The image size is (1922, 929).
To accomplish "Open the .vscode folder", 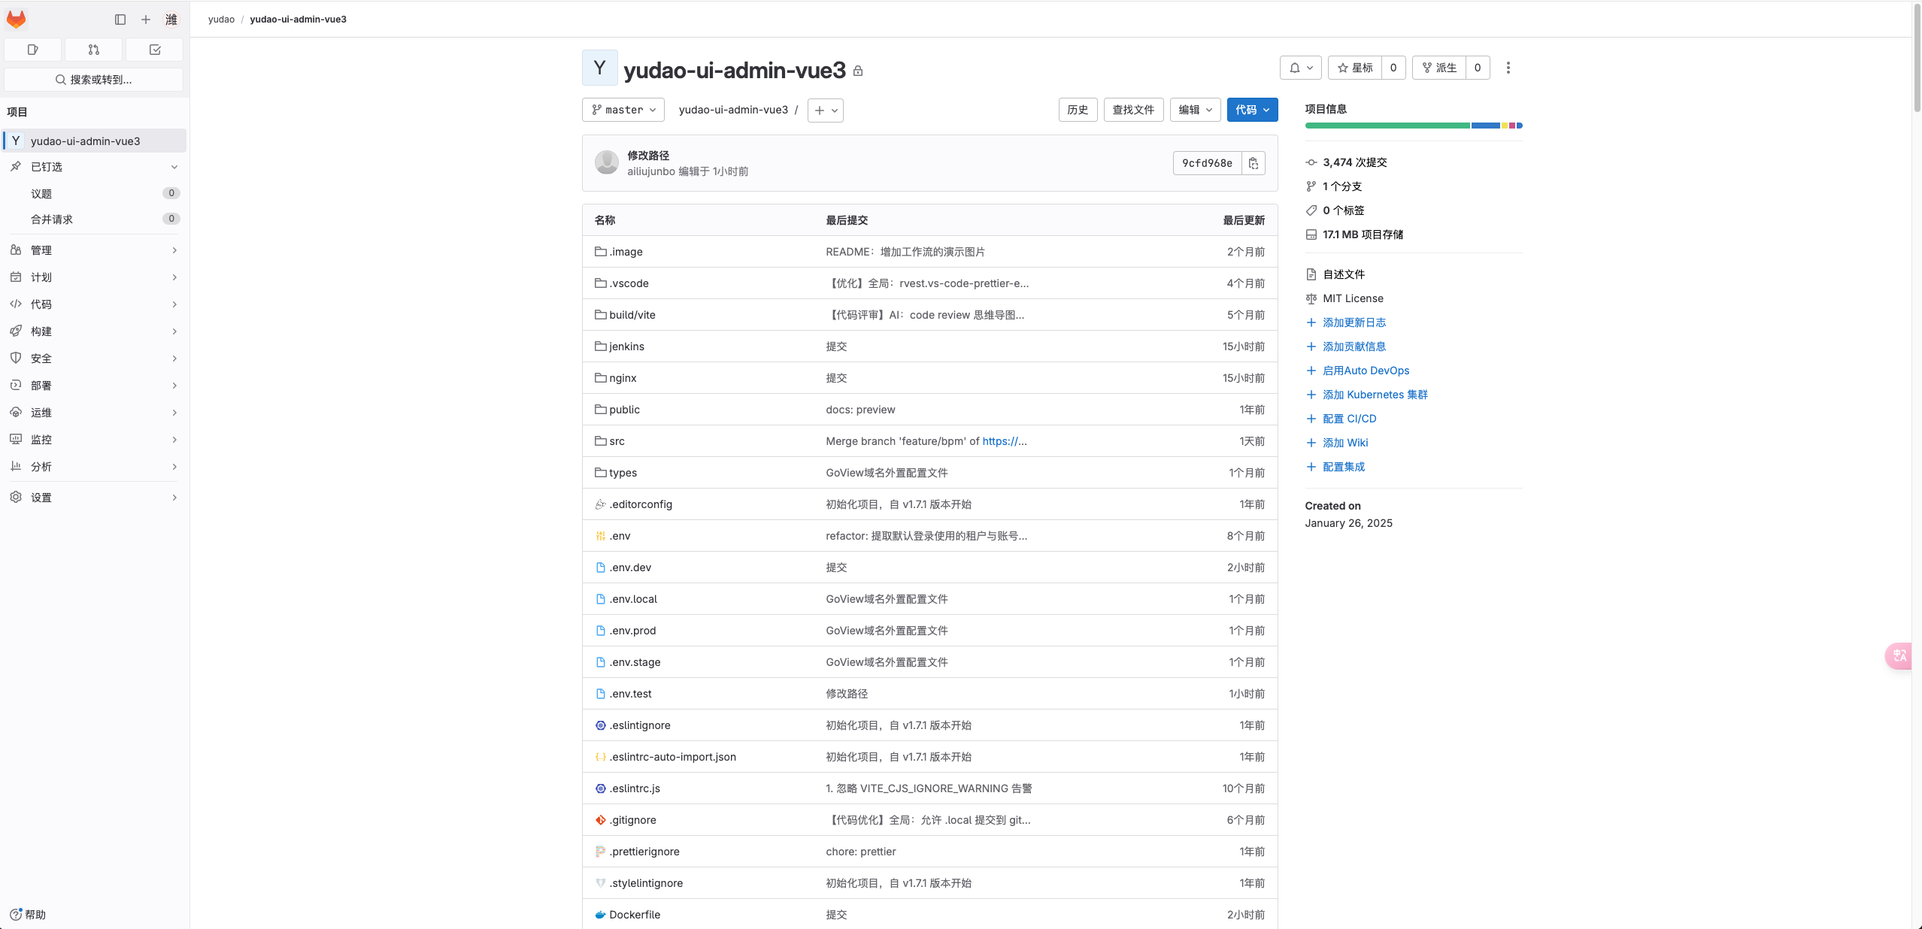I will pyautogui.click(x=629, y=283).
